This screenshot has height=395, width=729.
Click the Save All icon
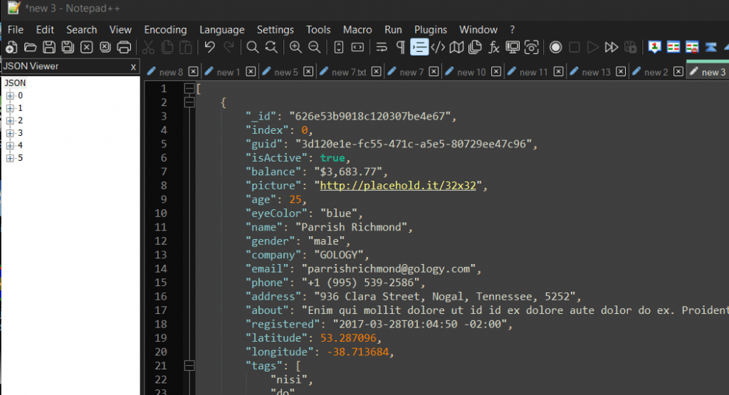click(68, 48)
